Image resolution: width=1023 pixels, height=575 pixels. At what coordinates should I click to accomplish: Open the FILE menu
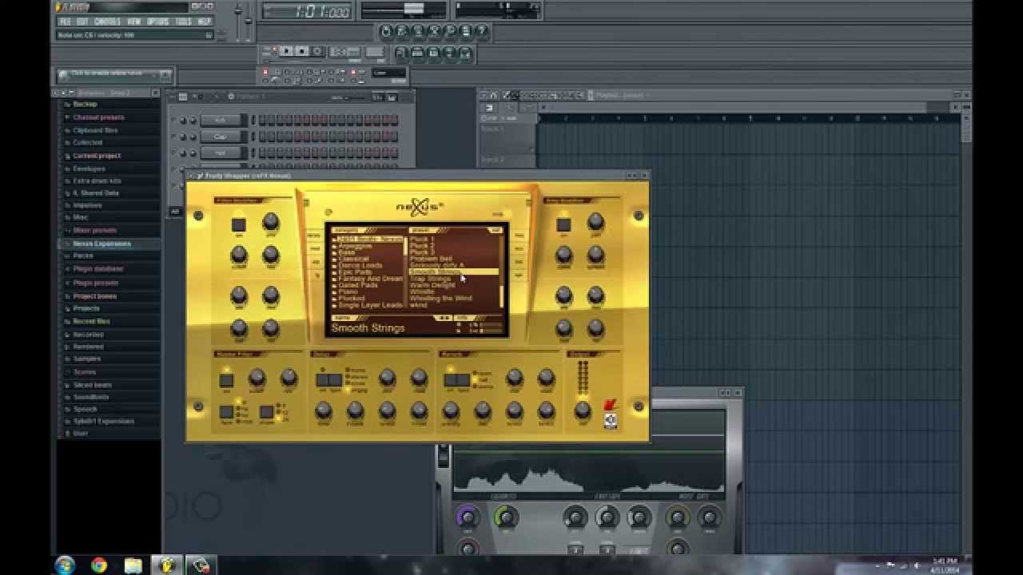pyautogui.click(x=64, y=21)
